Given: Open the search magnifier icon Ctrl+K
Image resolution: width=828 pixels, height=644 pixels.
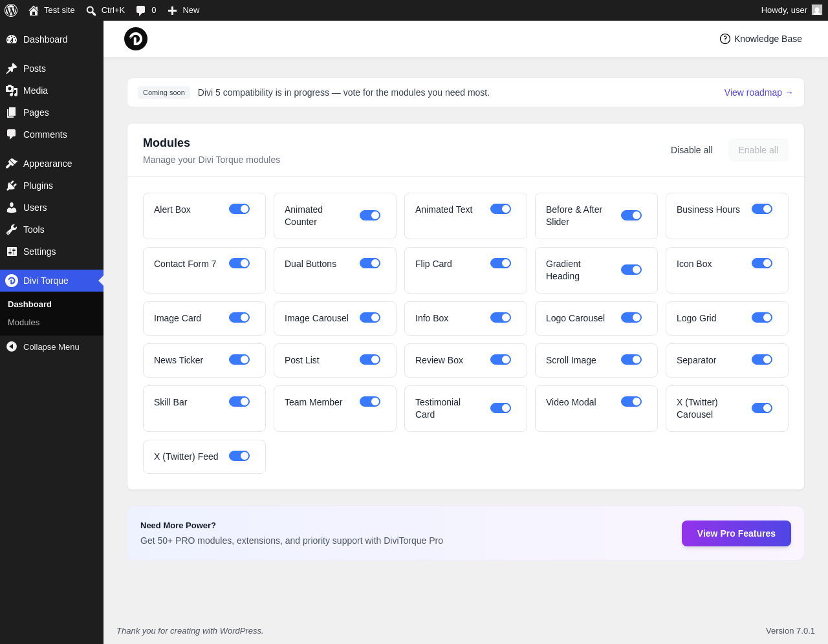Looking at the screenshot, I should coord(91,10).
